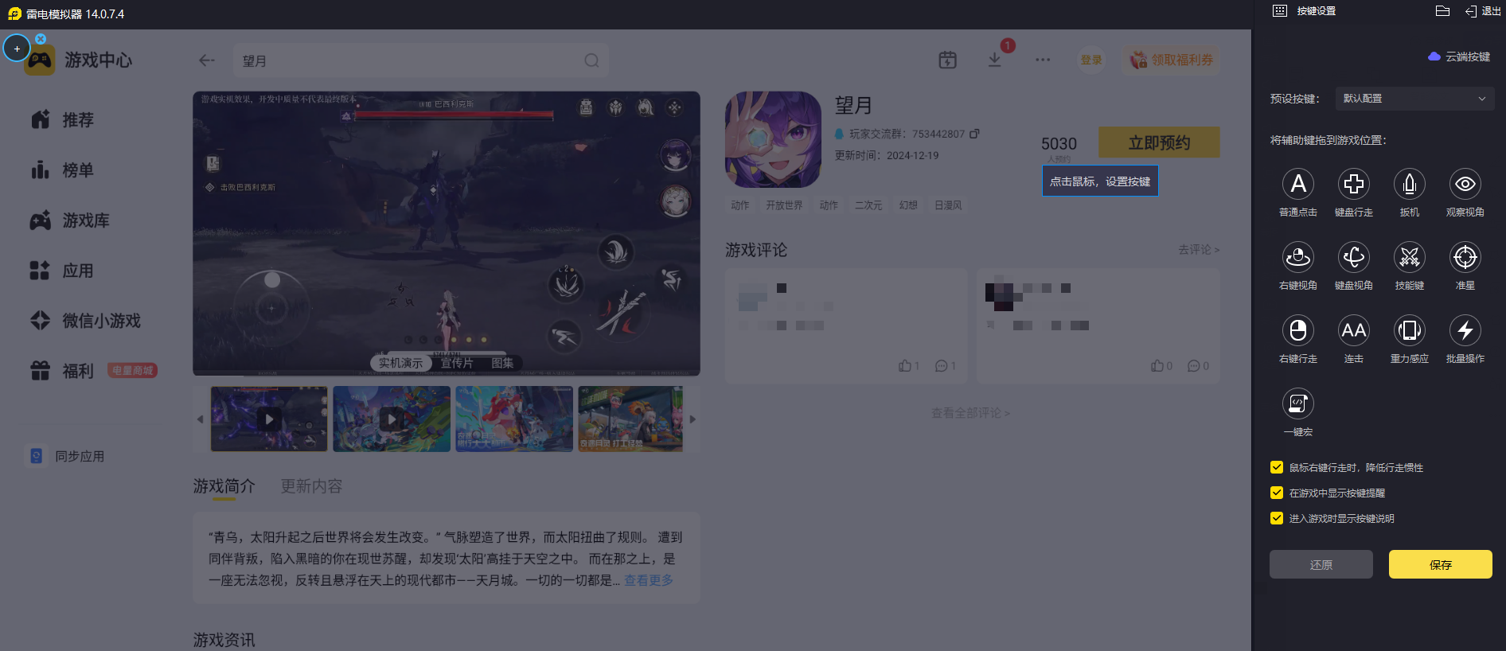Screen dimensions: 1506x651
Task: Open 微信小游戏 in the sidebar
Action: click(x=85, y=321)
